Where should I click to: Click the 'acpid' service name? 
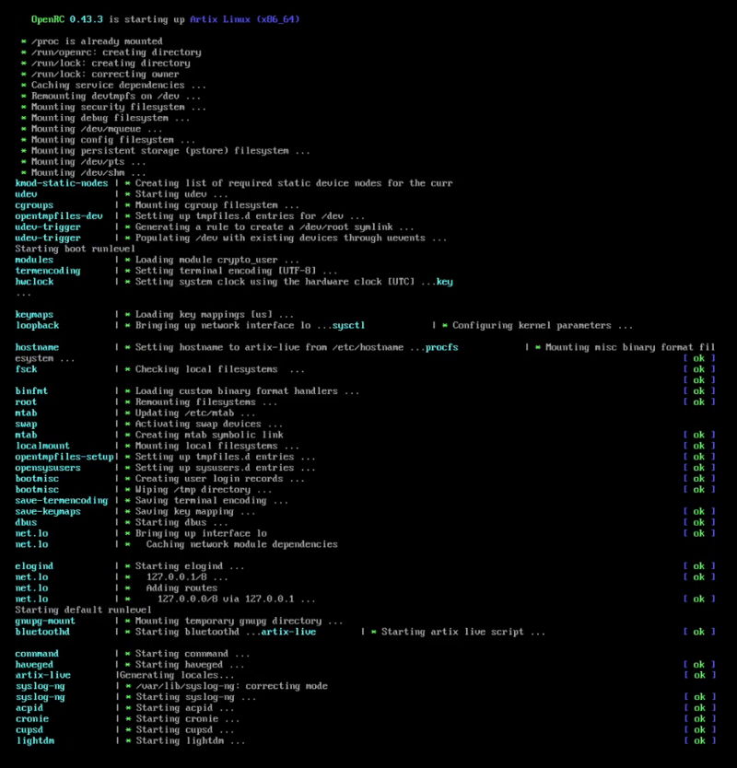coord(29,708)
